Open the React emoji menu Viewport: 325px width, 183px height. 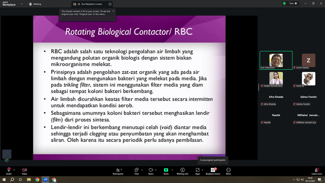[151, 171]
